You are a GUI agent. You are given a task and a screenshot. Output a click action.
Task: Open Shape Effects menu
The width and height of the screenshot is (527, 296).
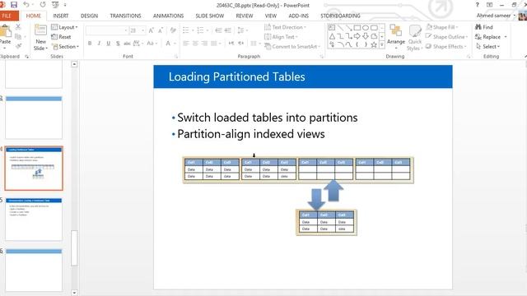click(x=446, y=47)
